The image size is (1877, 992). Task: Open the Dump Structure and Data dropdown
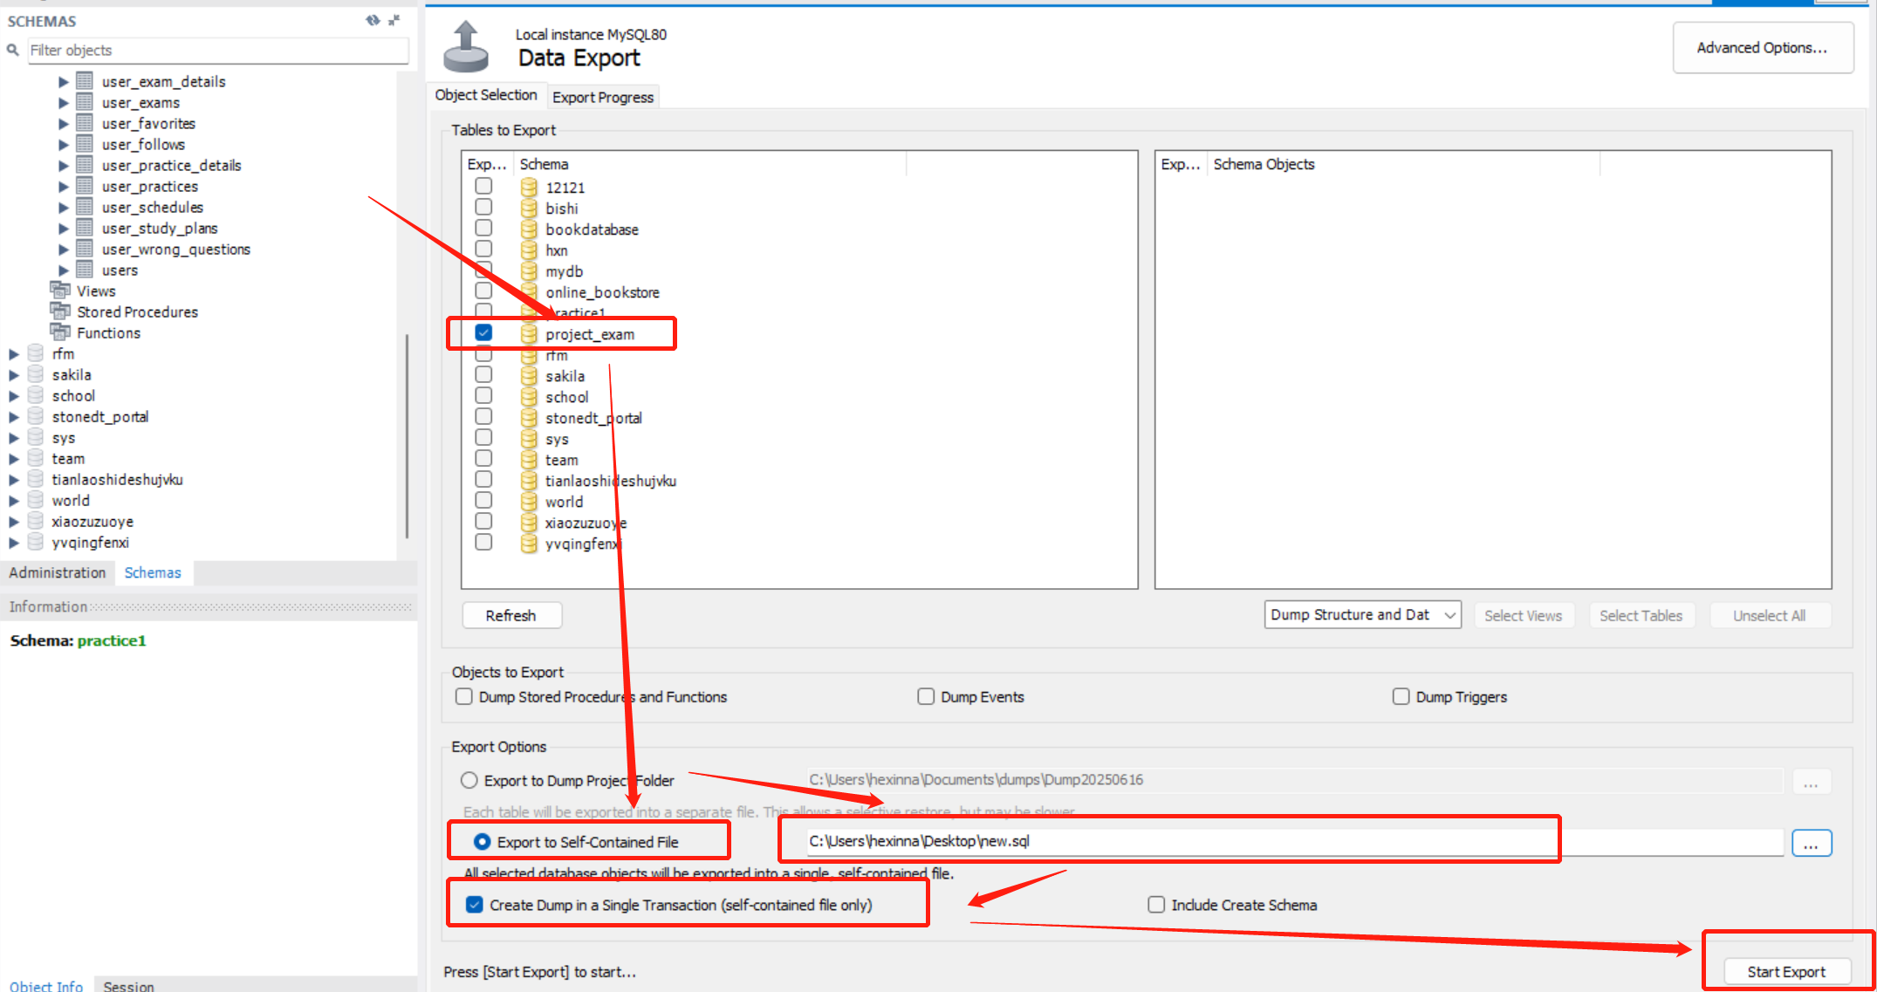coord(1362,614)
